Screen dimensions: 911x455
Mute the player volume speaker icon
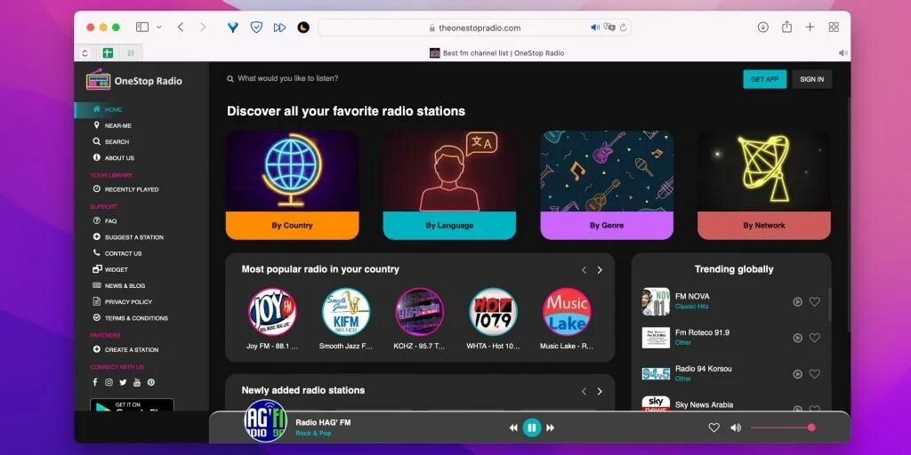(736, 427)
